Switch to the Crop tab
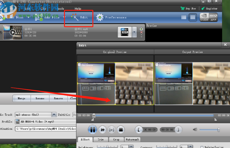 tap(116, 140)
